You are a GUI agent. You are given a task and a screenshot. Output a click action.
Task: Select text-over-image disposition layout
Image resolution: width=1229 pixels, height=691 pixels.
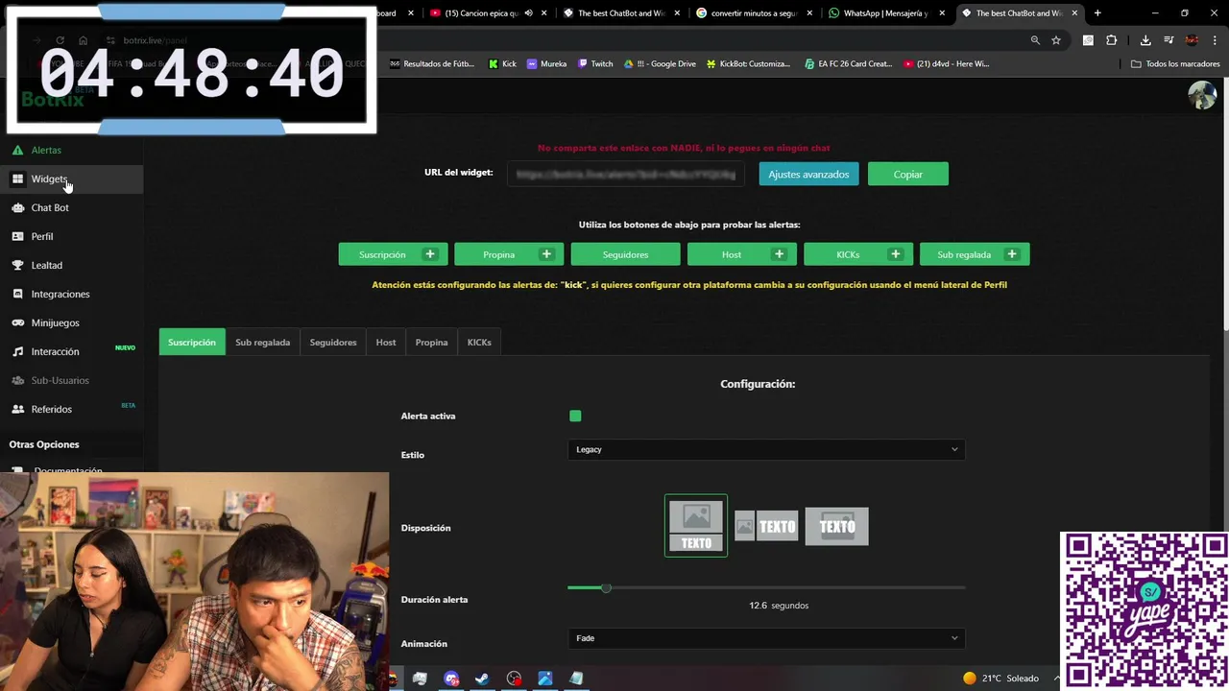[x=836, y=526]
